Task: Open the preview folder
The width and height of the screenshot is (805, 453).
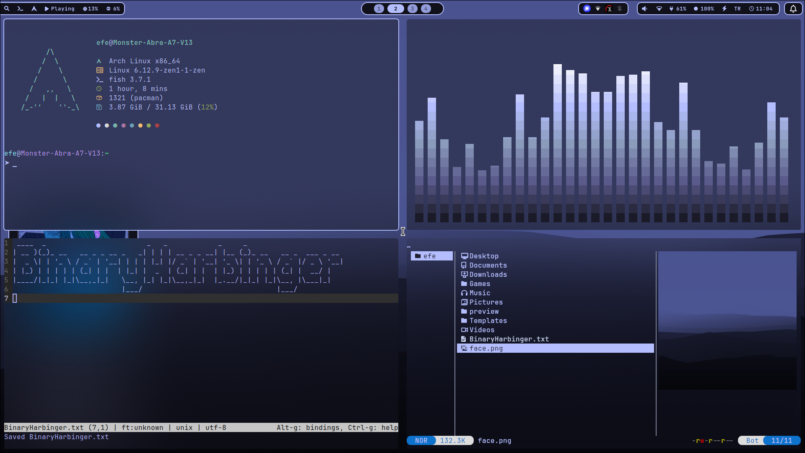Action: coord(480,311)
